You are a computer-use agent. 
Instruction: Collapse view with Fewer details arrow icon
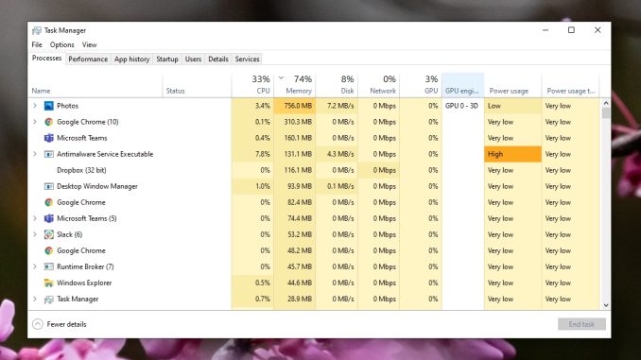point(38,324)
